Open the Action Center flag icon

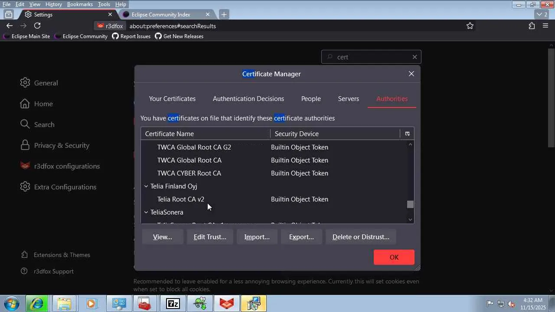[490, 304]
